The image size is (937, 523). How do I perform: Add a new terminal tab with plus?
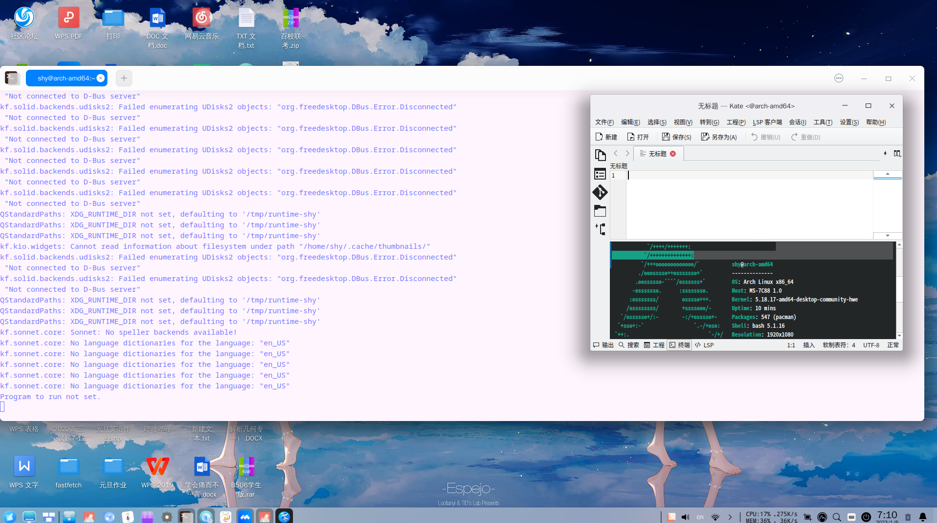click(x=124, y=78)
